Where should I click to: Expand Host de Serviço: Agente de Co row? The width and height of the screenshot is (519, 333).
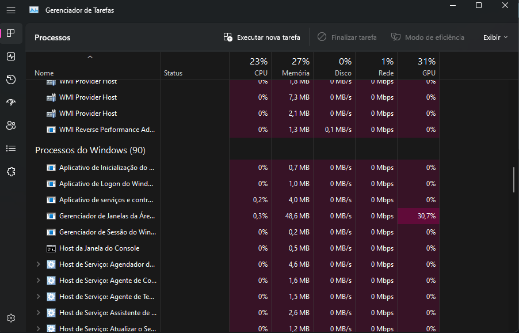[38, 281]
